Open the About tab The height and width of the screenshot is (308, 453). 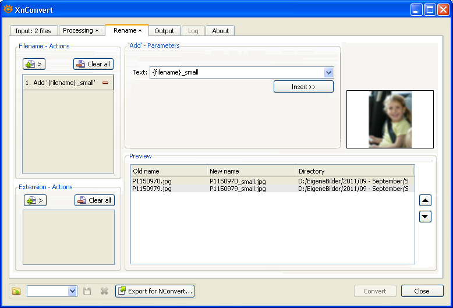tap(220, 31)
